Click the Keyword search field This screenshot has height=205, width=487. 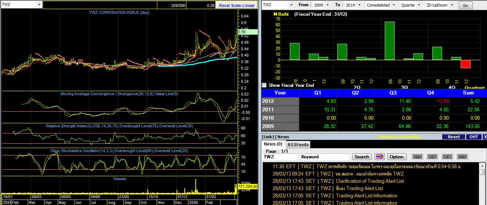[325, 157]
